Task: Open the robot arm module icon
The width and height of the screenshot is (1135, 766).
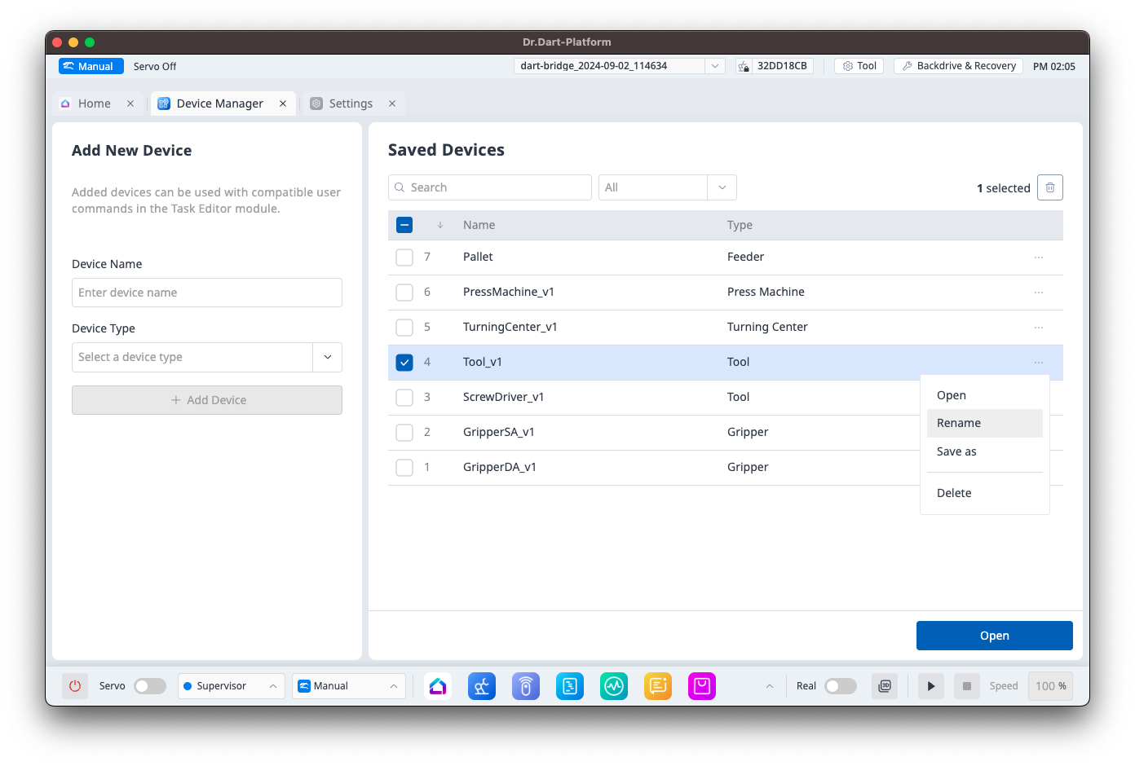Action: point(482,686)
